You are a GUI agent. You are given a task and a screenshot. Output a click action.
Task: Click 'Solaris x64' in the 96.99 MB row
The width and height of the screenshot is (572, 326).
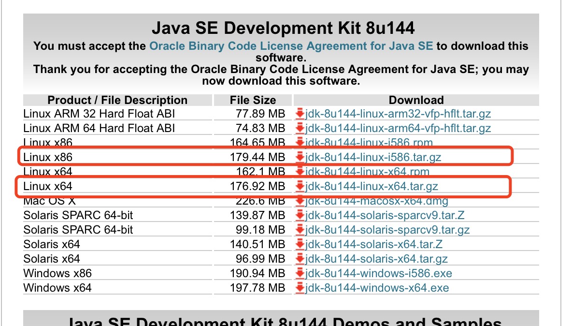click(x=51, y=259)
